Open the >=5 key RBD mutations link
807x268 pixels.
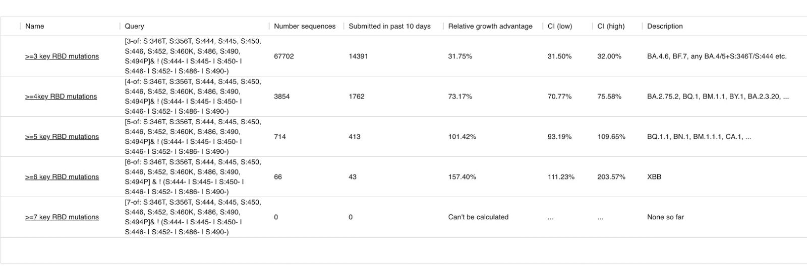click(62, 137)
